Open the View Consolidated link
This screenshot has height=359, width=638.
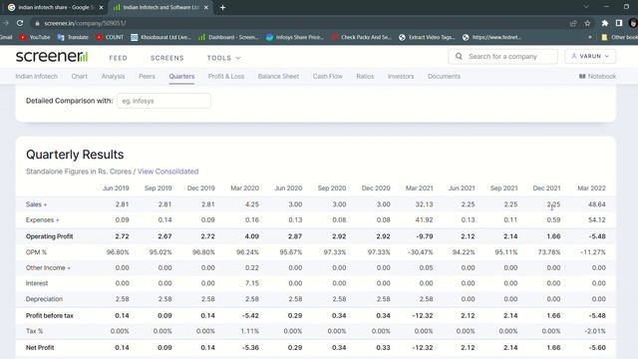point(168,172)
